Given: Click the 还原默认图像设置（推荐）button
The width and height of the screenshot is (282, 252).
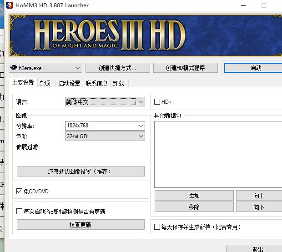Looking at the screenshot, I should tap(81, 171).
